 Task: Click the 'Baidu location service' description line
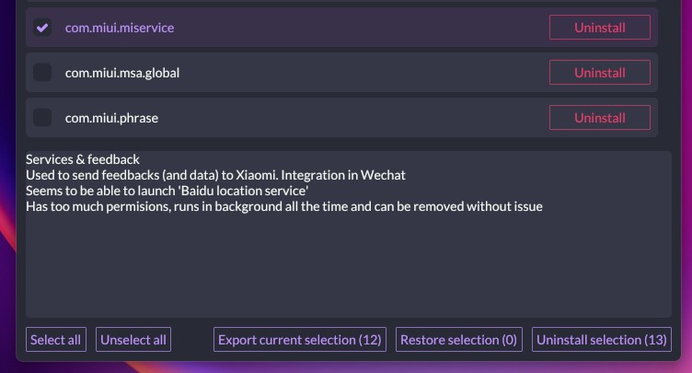point(167,191)
